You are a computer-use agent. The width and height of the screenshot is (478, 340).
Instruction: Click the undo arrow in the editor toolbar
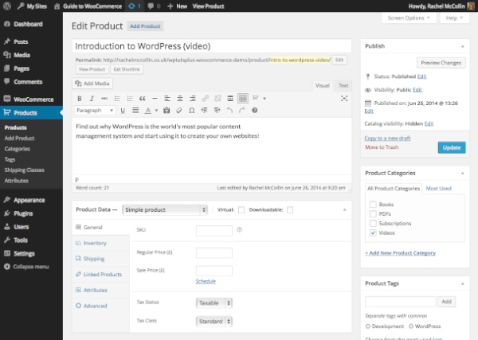(229, 111)
